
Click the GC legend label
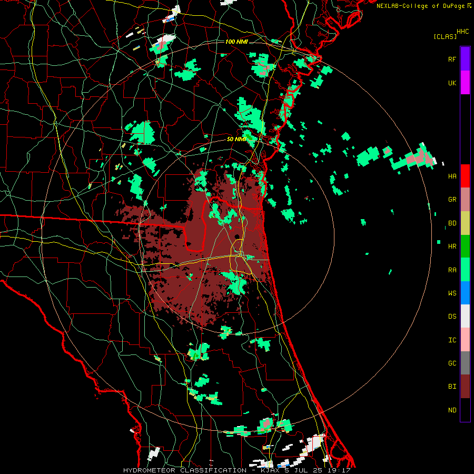coord(452,363)
